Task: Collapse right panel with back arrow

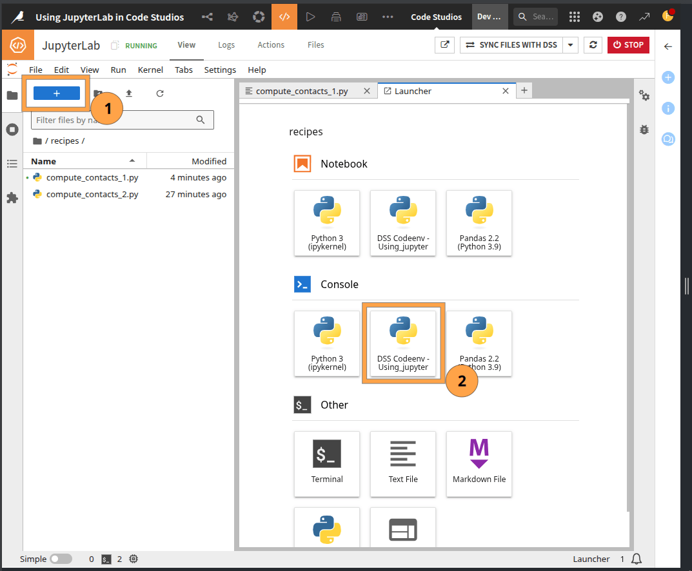Action: (x=668, y=46)
